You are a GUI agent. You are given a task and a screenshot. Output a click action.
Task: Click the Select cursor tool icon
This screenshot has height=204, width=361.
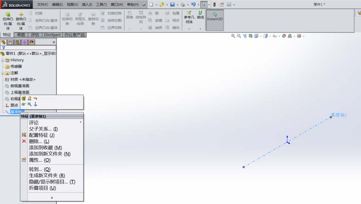click(204, 5)
